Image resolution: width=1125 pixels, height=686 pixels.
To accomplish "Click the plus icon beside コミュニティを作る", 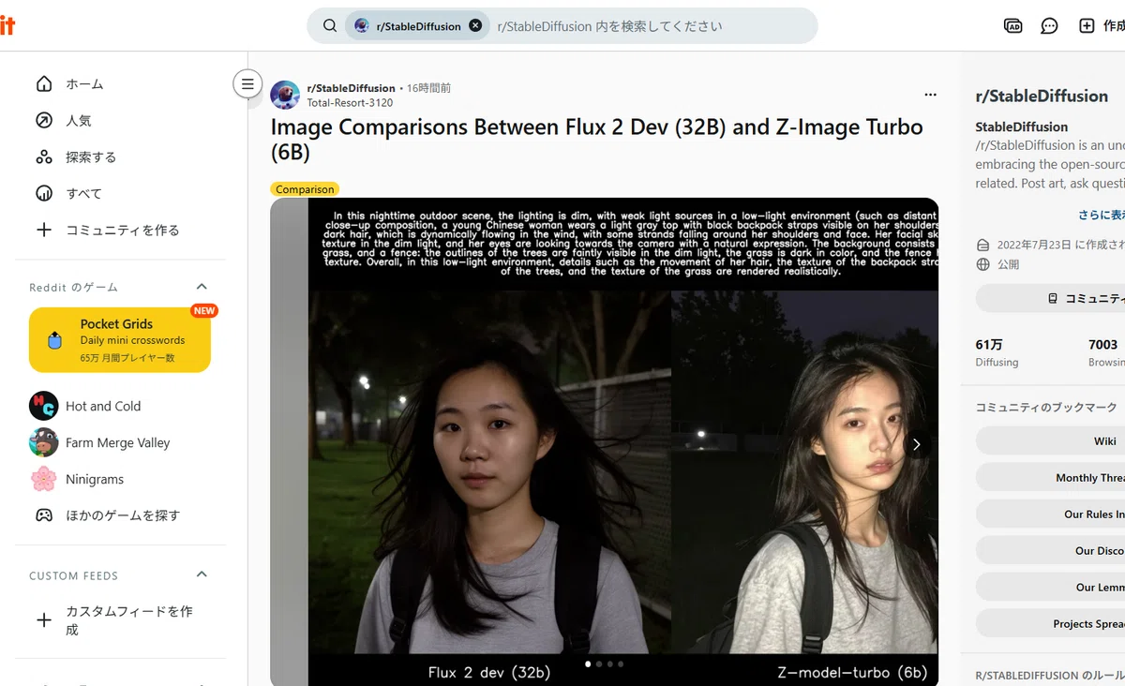I will 44,231.
